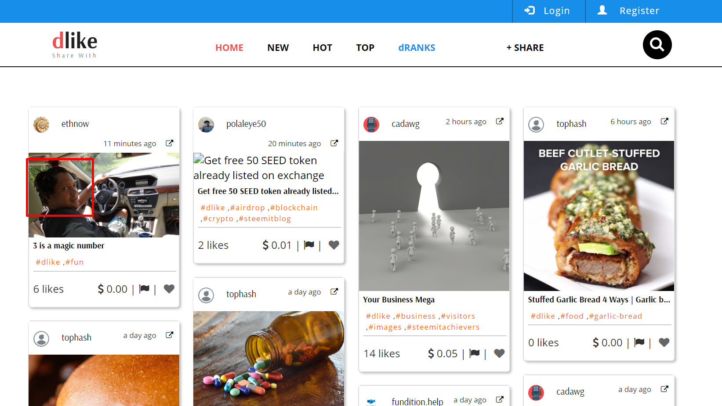Heart the 'Your Business Mega' post
The height and width of the screenshot is (406, 722).
point(499,353)
